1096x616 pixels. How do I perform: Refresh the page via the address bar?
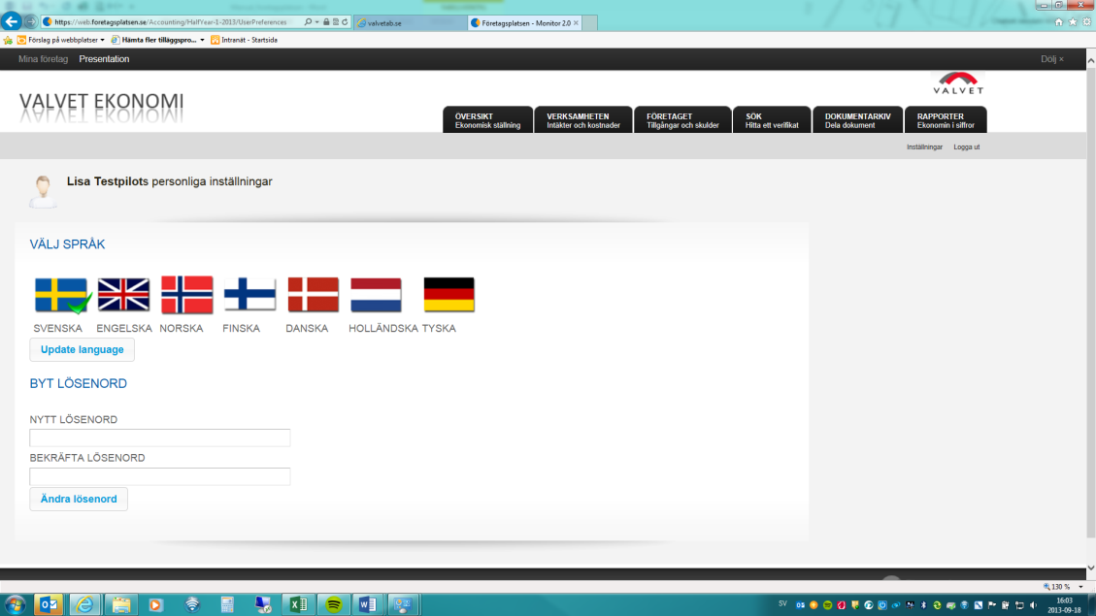pyautogui.click(x=346, y=22)
